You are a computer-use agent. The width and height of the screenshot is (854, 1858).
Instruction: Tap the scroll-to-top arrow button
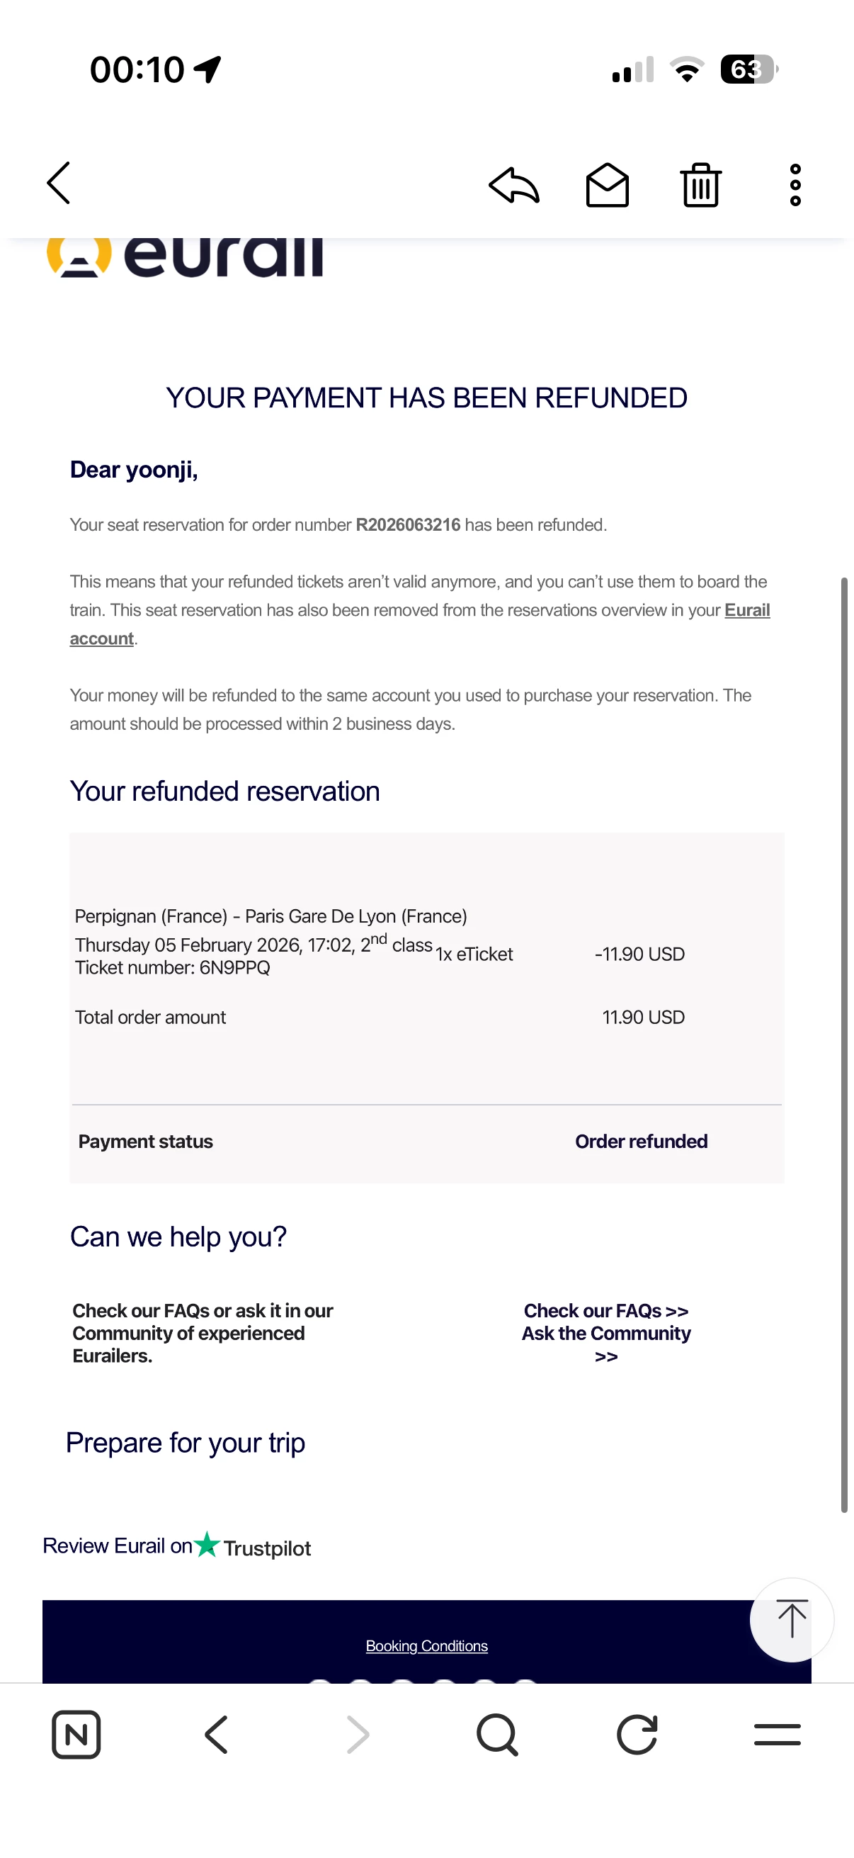point(791,1619)
